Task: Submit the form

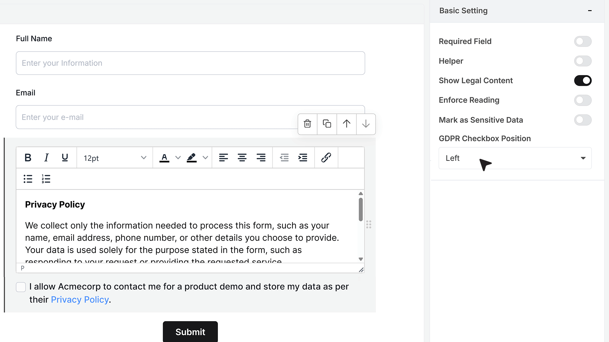Action: coord(190,332)
